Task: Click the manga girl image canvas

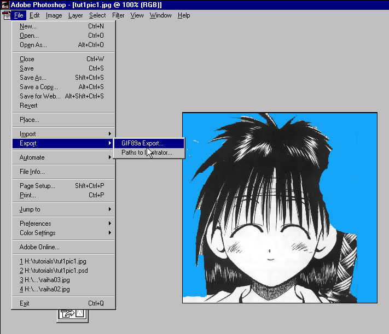Action: pyautogui.click(x=280, y=208)
